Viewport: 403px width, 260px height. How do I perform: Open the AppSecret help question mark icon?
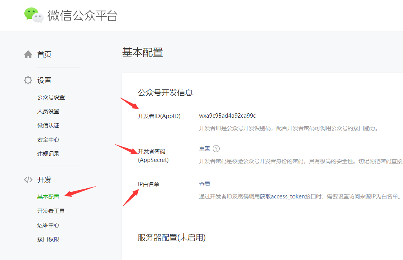coord(217,149)
